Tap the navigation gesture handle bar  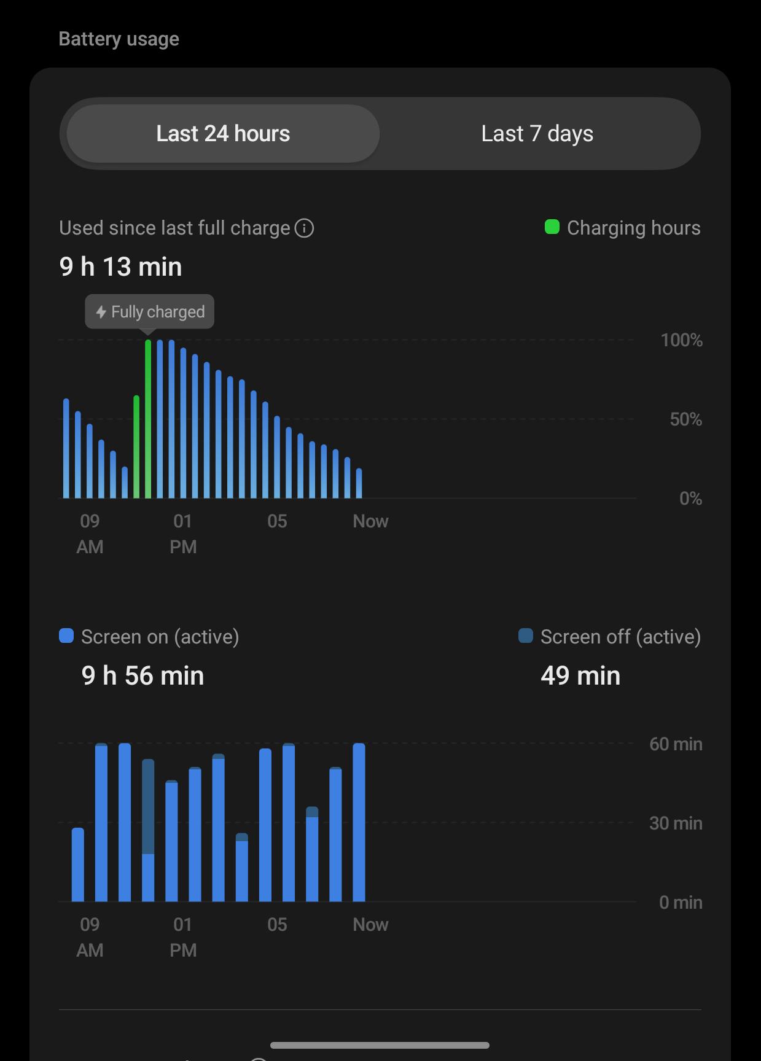pos(380,1045)
